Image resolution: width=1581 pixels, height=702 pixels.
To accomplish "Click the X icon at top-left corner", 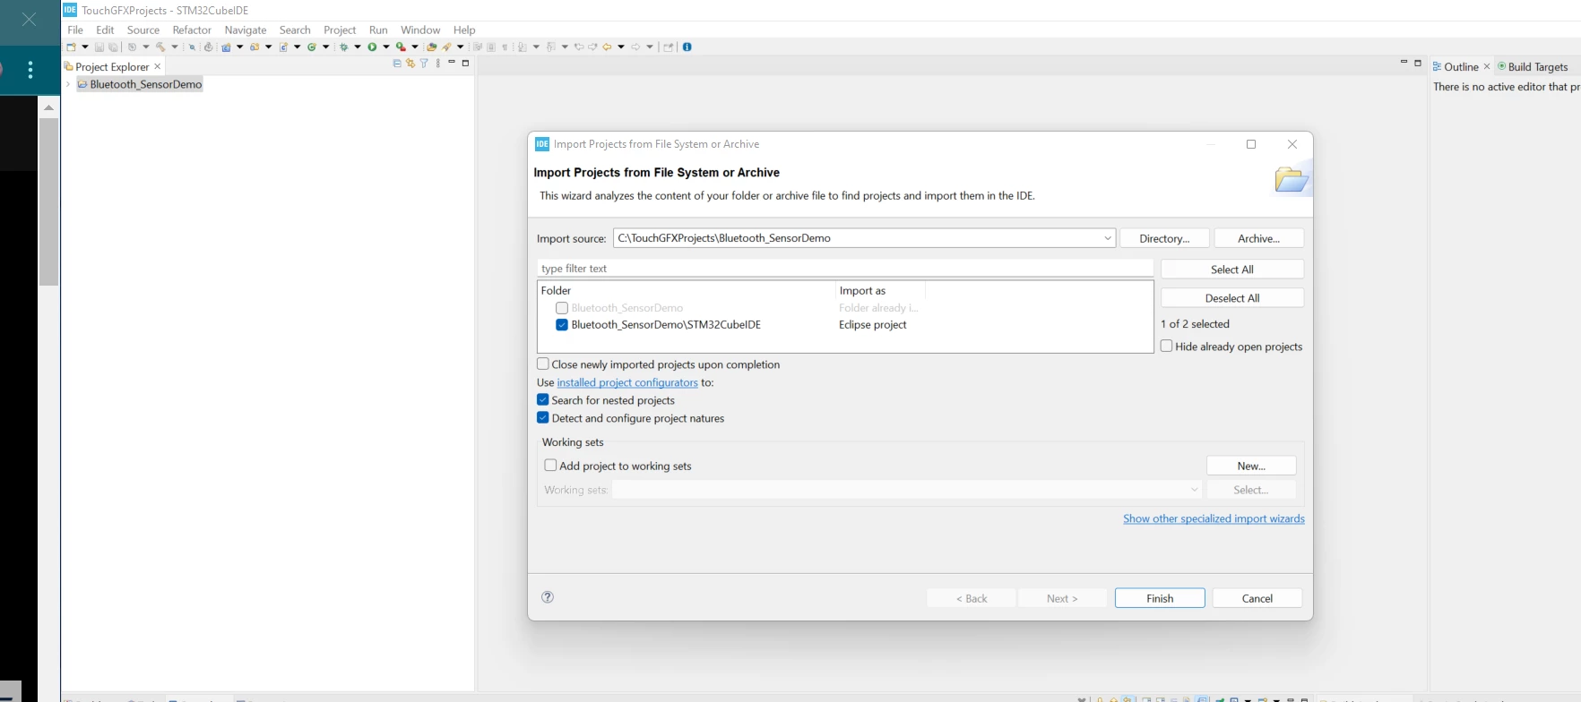I will [x=30, y=19].
